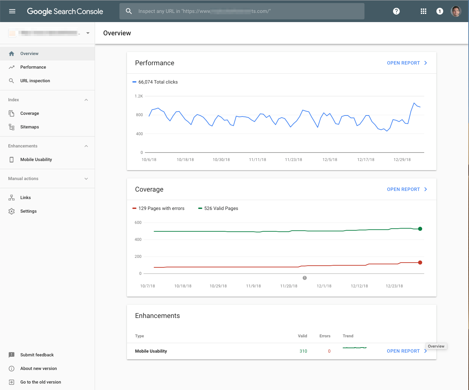Screen dimensions: 469x390
Task: Open the user account avatar
Action: 456,11
